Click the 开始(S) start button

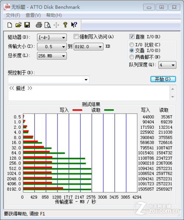(x=163, y=79)
